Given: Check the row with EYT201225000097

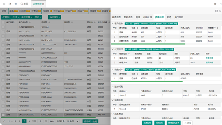Looking at the screenshot, I should coord(3,27).
